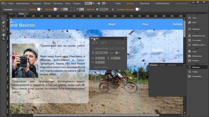This screenshot has height=117, width=209.
Task: Open the Маркеры panel in the sidebar
Action: pos(197,67)
